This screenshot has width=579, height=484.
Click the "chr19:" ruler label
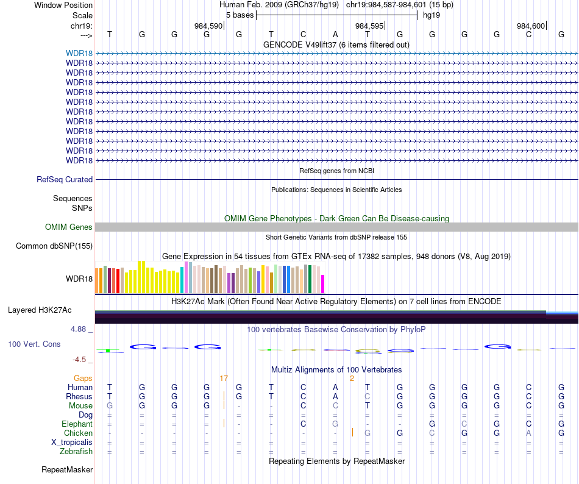[x=82, y=26]
